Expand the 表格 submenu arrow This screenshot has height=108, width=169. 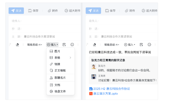pyautogui.click(x=71, y=58)
